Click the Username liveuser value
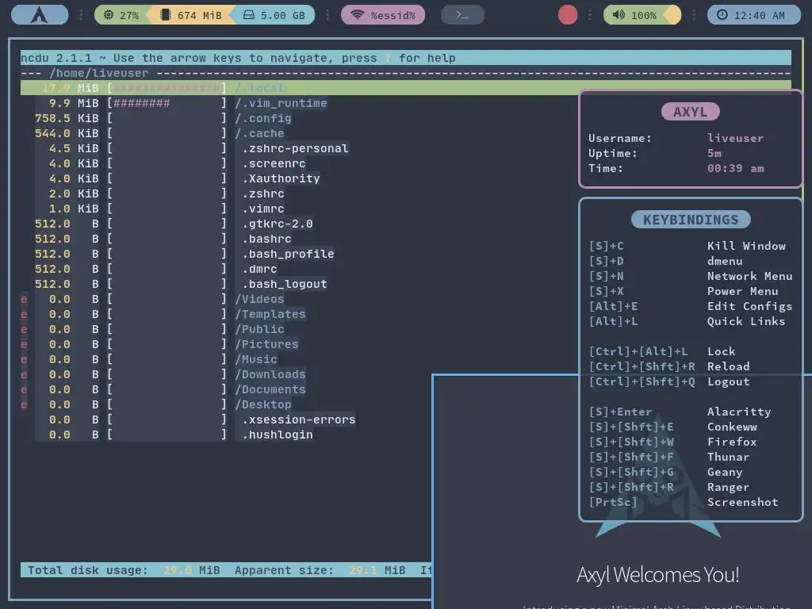The image size is (812, 609). pos(735,138)
